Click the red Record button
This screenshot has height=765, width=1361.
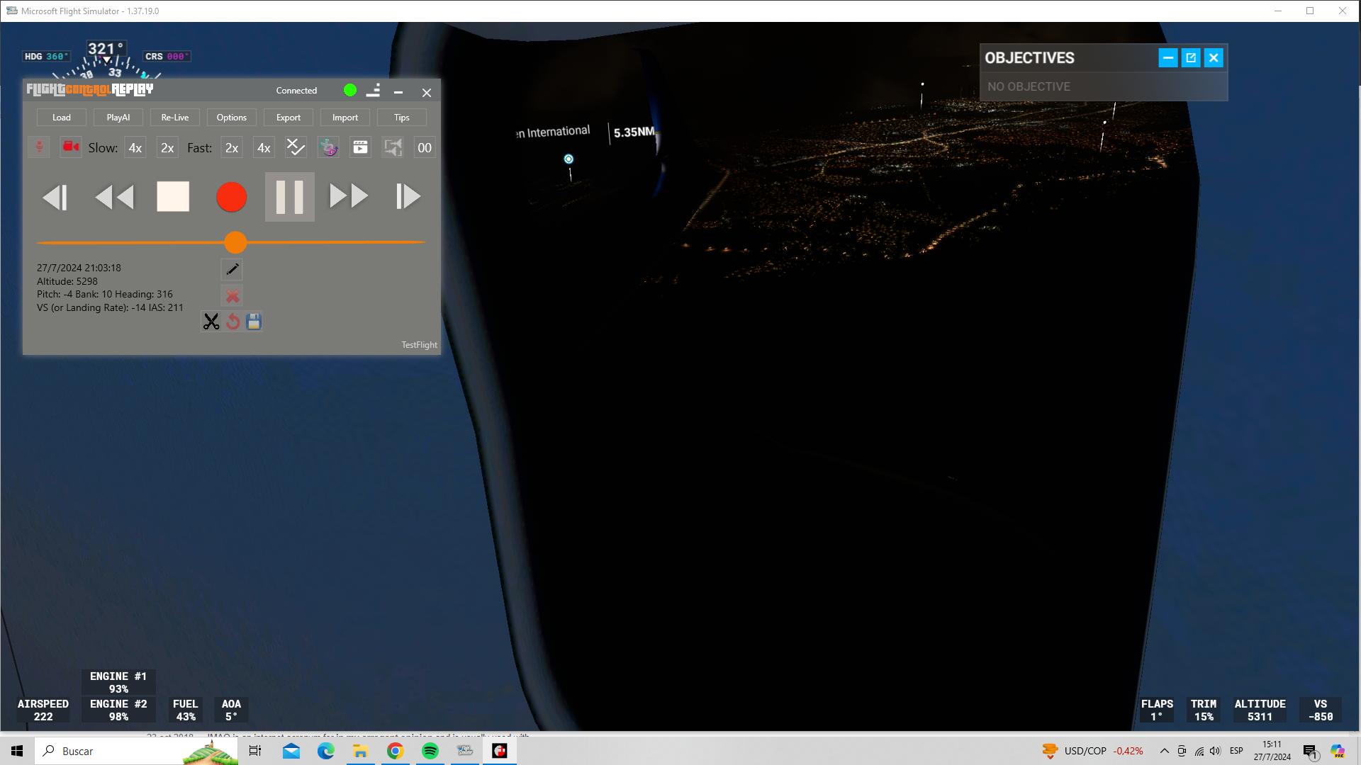pyautogui.click(x=231, y=197)
